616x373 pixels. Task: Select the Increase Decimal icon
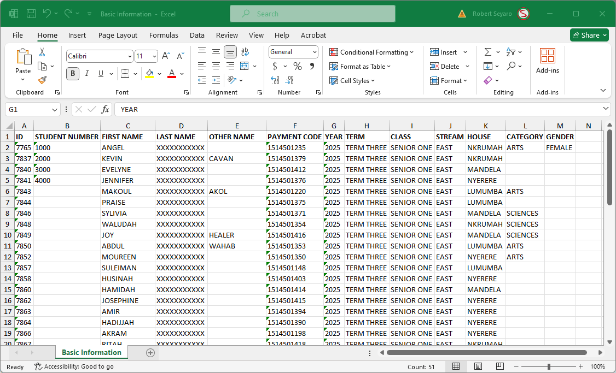(274, 80)
